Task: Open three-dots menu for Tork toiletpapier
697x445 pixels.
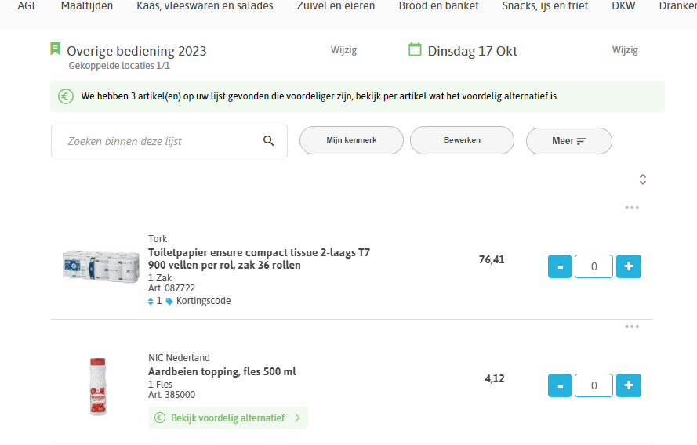Action: point(632,208)
